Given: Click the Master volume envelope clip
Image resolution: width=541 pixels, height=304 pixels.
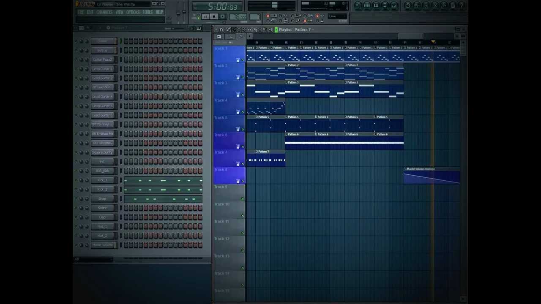Looking at the screenshot, I should coord(432,176).
